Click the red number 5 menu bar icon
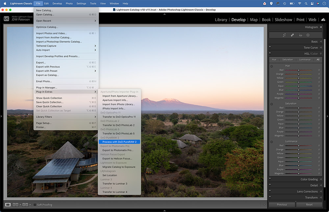This screenshot has height=212, width=329. point(265,4)
